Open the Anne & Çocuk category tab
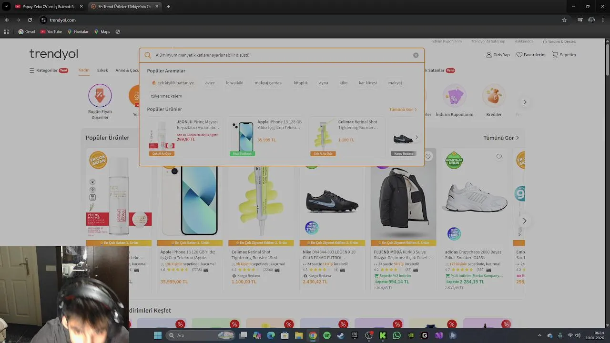The width and height of the screenshot is (610, 343). (127, 71)
